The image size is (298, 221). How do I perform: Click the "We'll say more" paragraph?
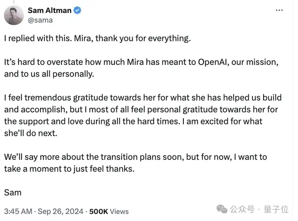tap(135, 163)
